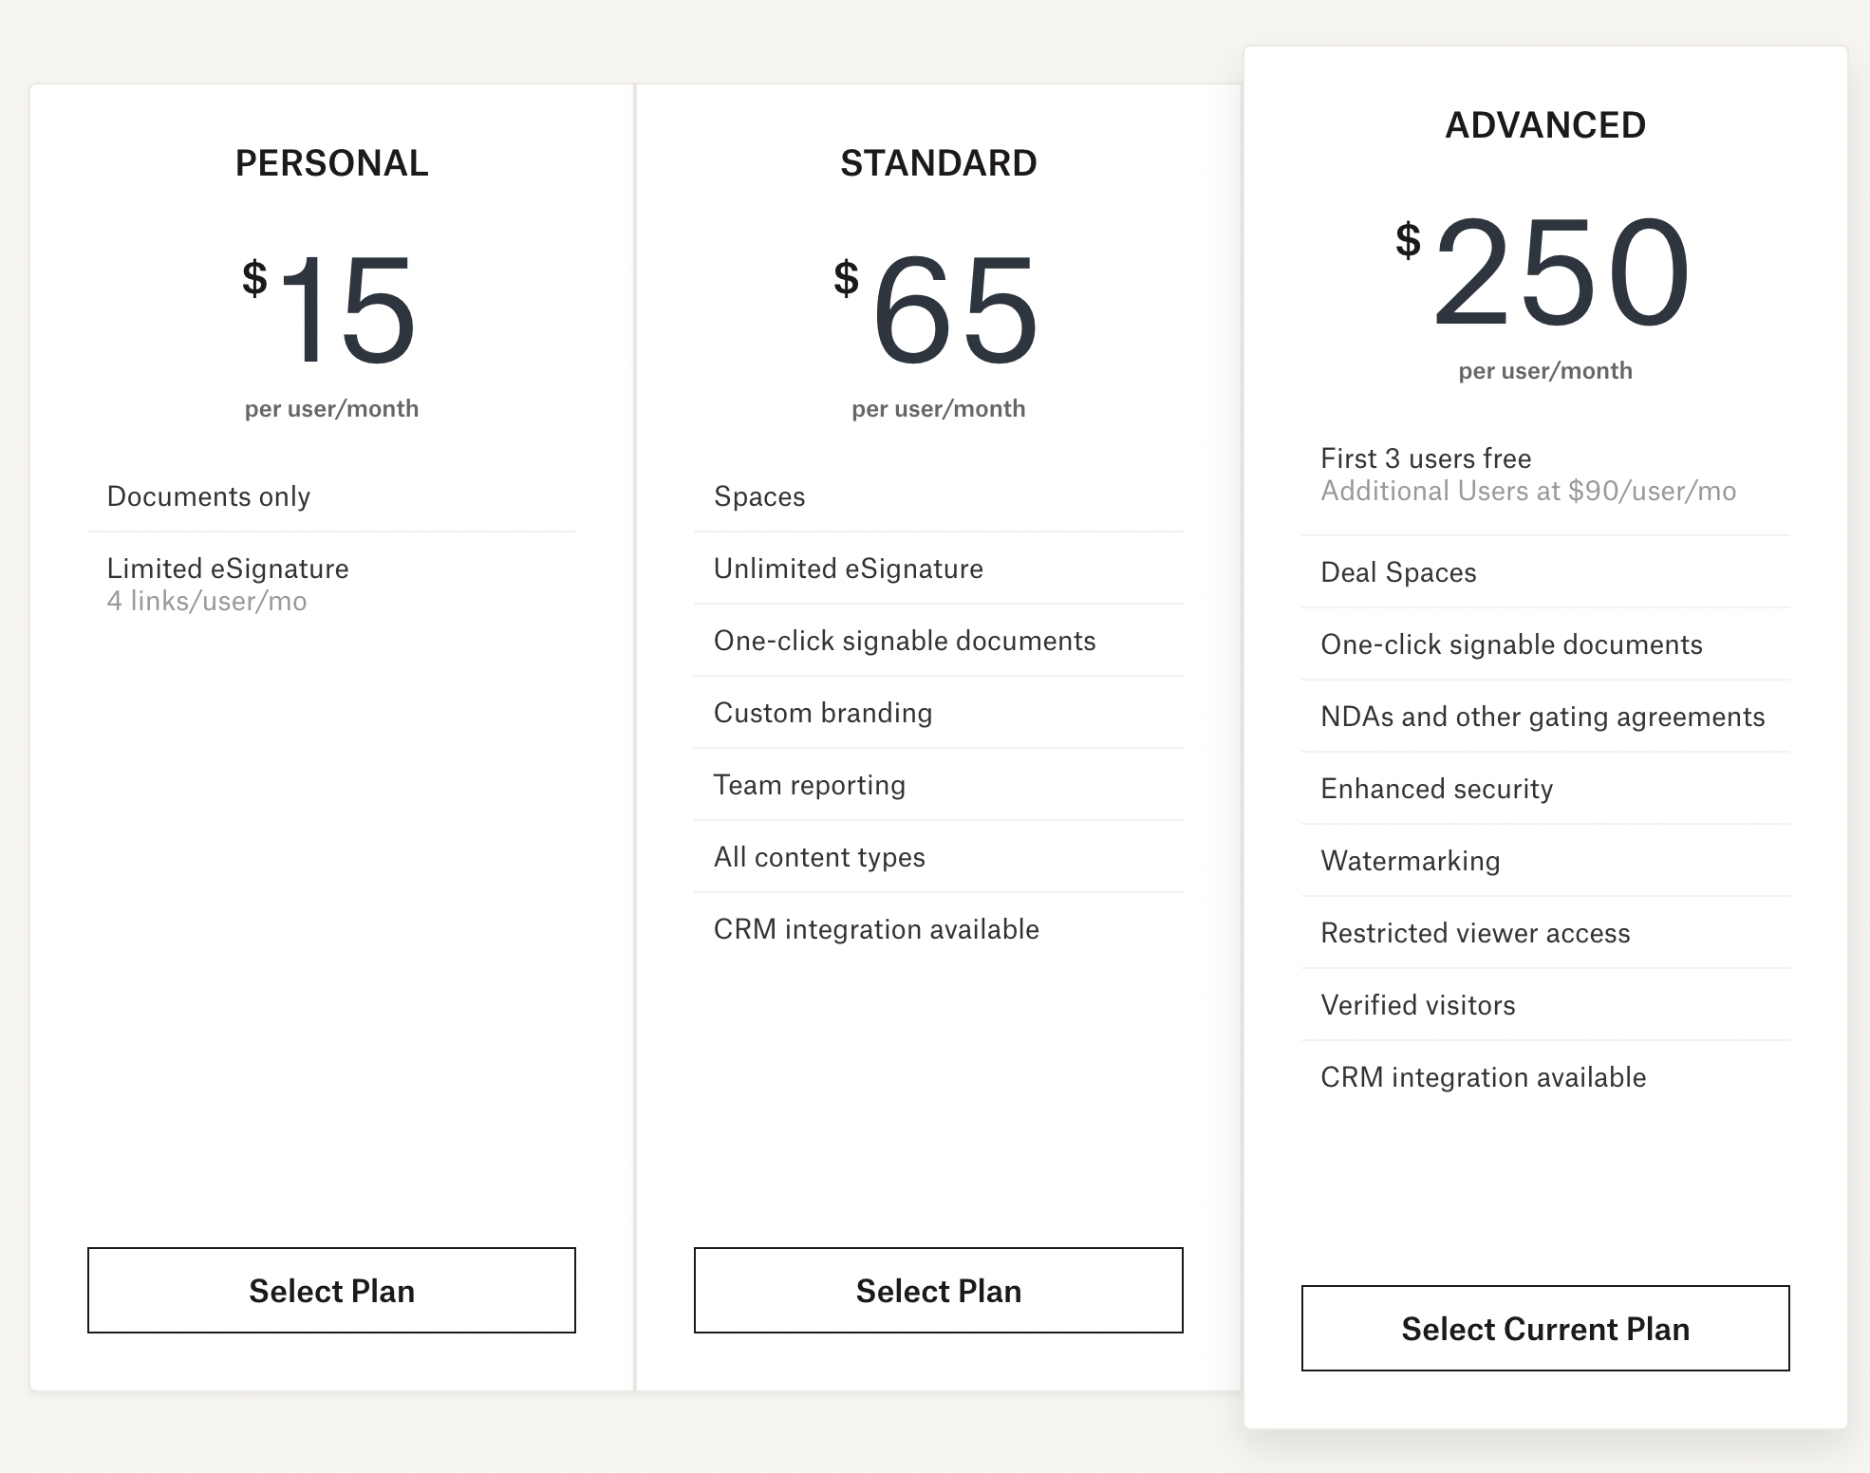Click Deal Spaces feature row

pyautogui.click(x=1545, y=572)
